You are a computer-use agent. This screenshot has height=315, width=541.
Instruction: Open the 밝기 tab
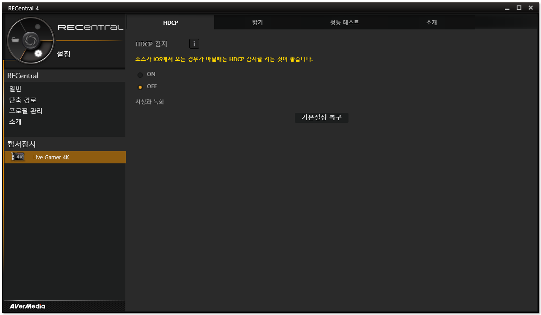pyautogui.click(x=257, y=22)
